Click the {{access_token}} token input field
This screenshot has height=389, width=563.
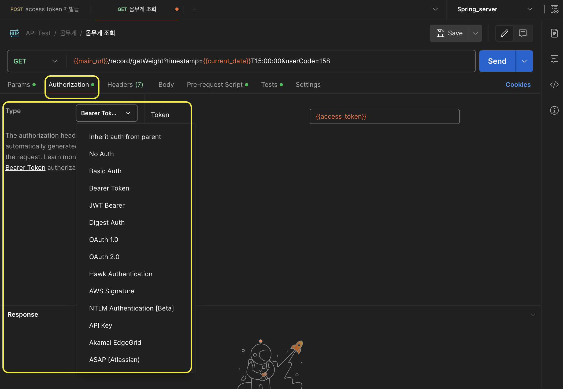[x=384, y=117]
